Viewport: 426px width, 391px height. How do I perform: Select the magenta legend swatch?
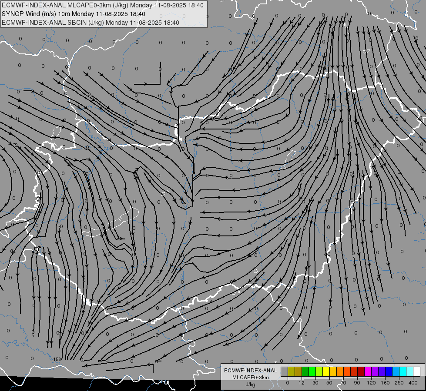[x=368, y=371]
